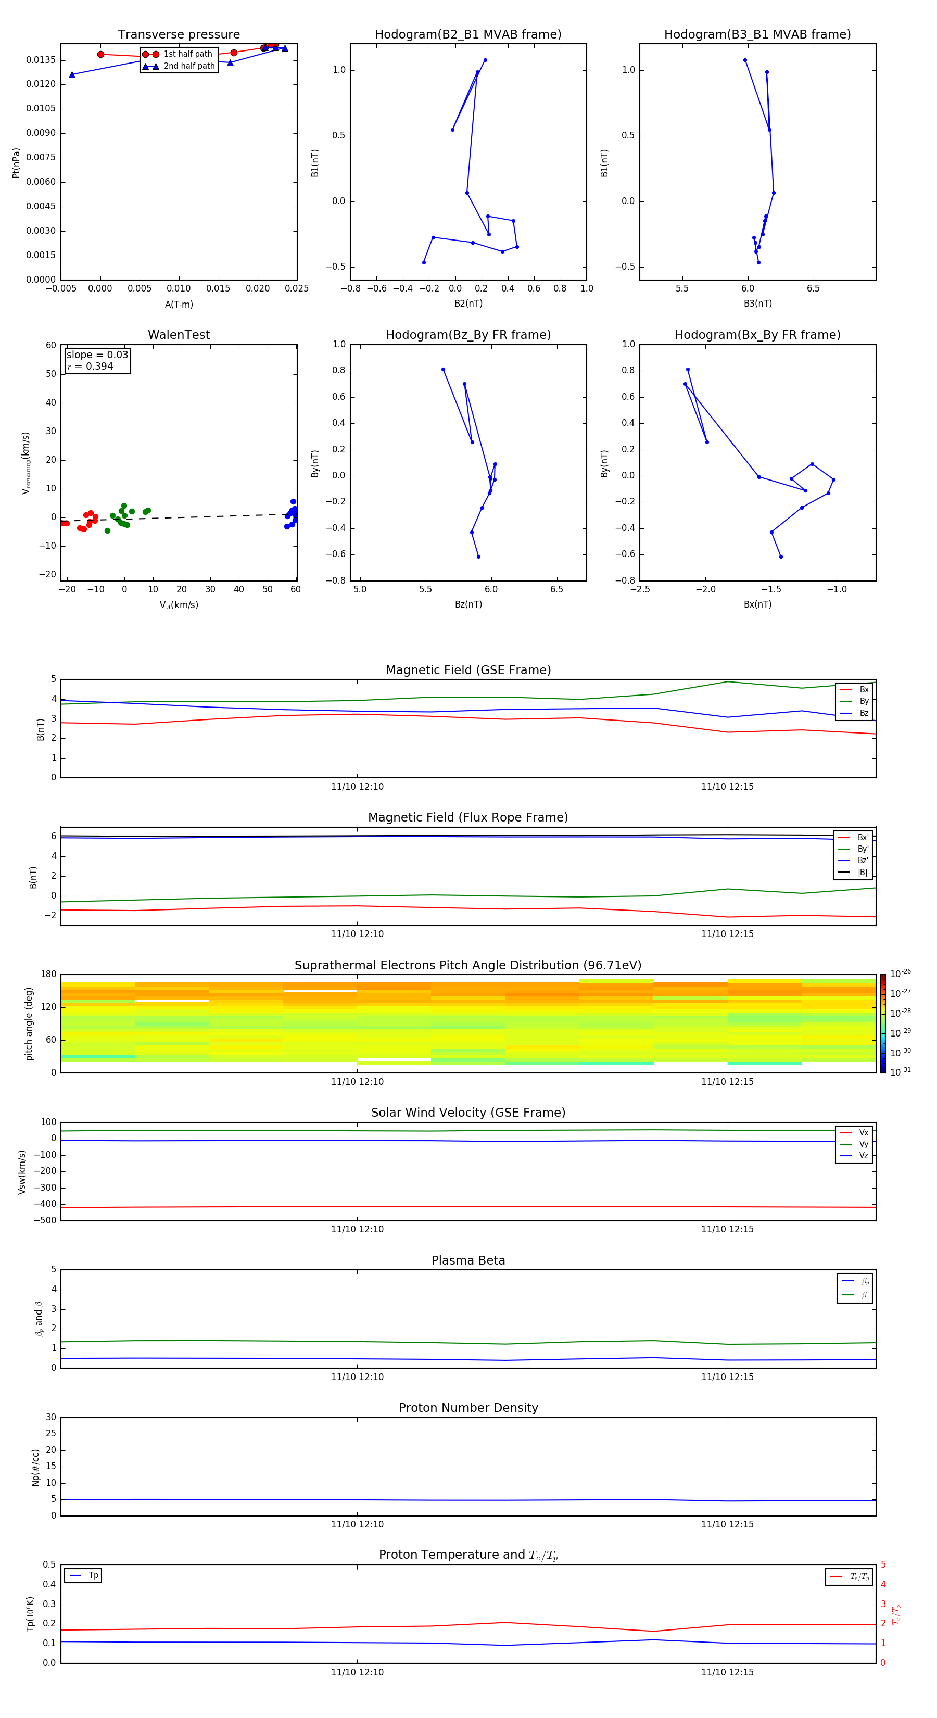Click the Suprathermal Electrons Pitch Angle Distribution title
Screen dimensions: 937x1718
[x=468, y=966]
